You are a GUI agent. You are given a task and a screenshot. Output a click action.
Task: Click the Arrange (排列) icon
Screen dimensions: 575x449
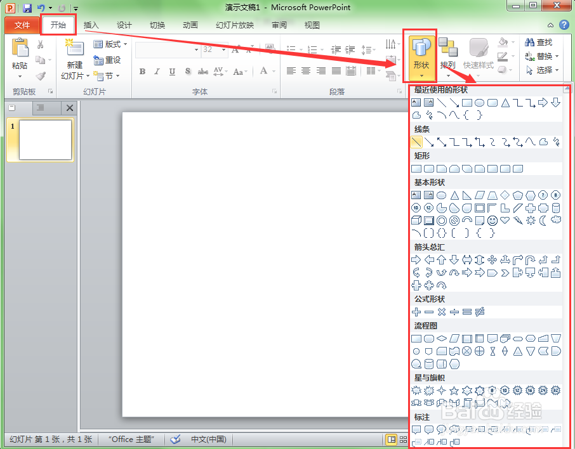click(x=448, y=48)
